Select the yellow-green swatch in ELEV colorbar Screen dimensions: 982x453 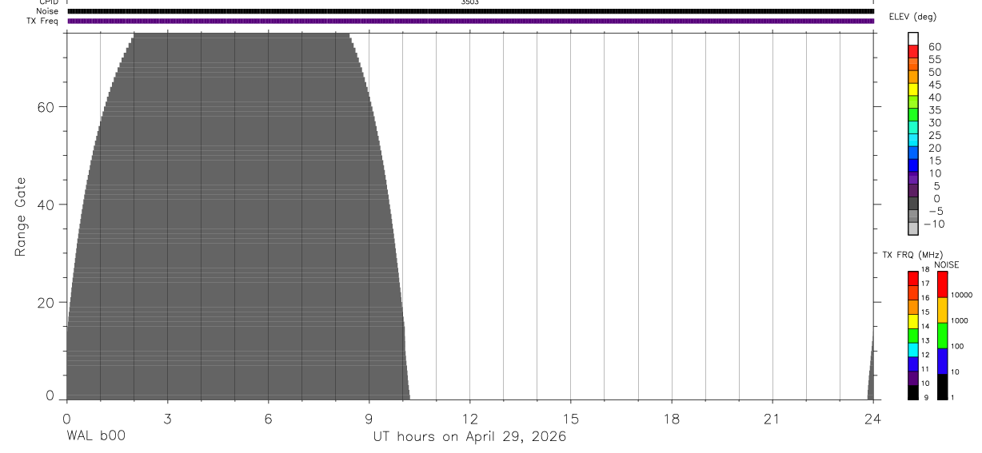(913, 102)
